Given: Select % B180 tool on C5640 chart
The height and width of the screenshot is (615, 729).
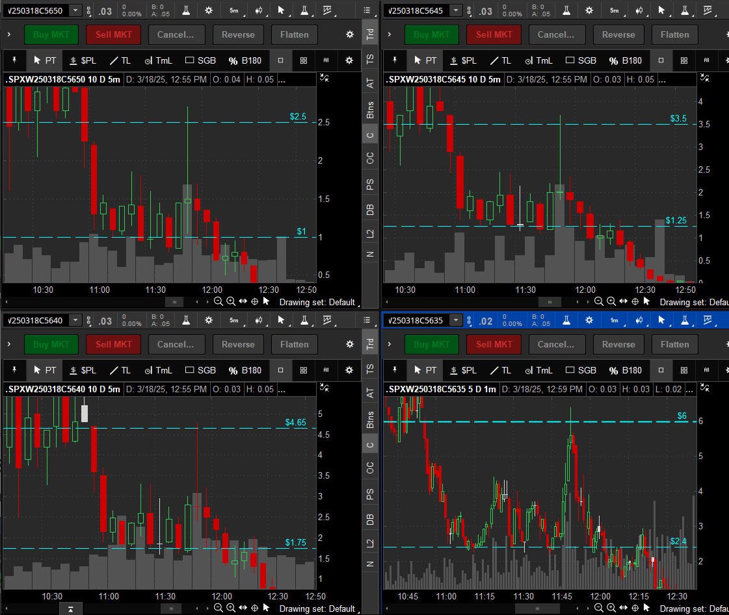Looking at the screenshot, I should (x=245, y=370).
